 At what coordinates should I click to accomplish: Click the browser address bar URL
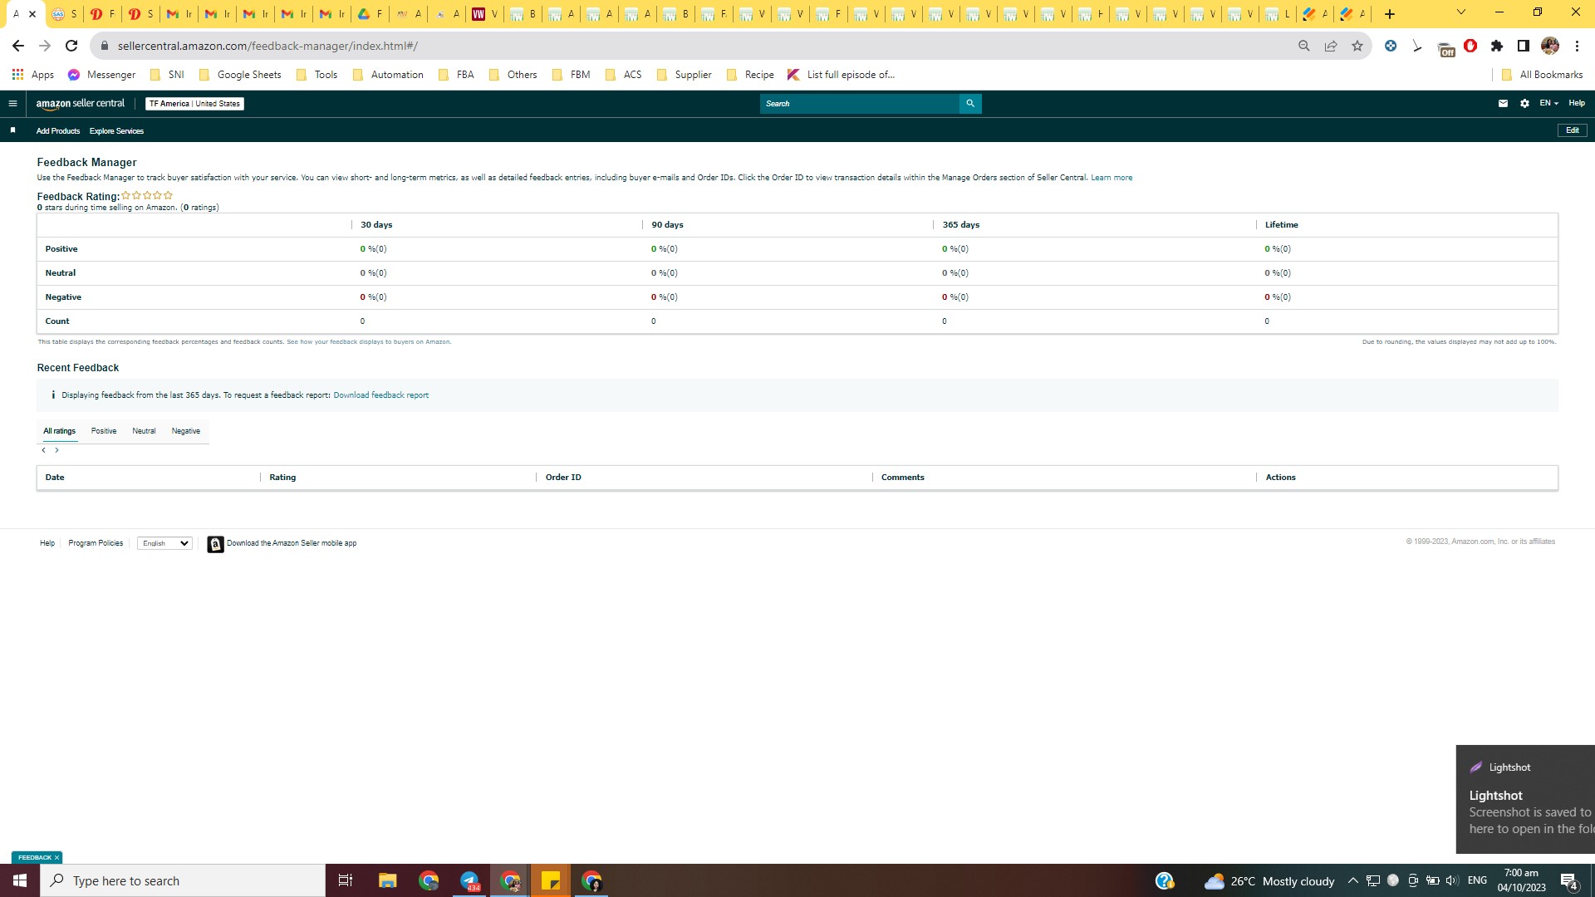click(x=267, y=46)
